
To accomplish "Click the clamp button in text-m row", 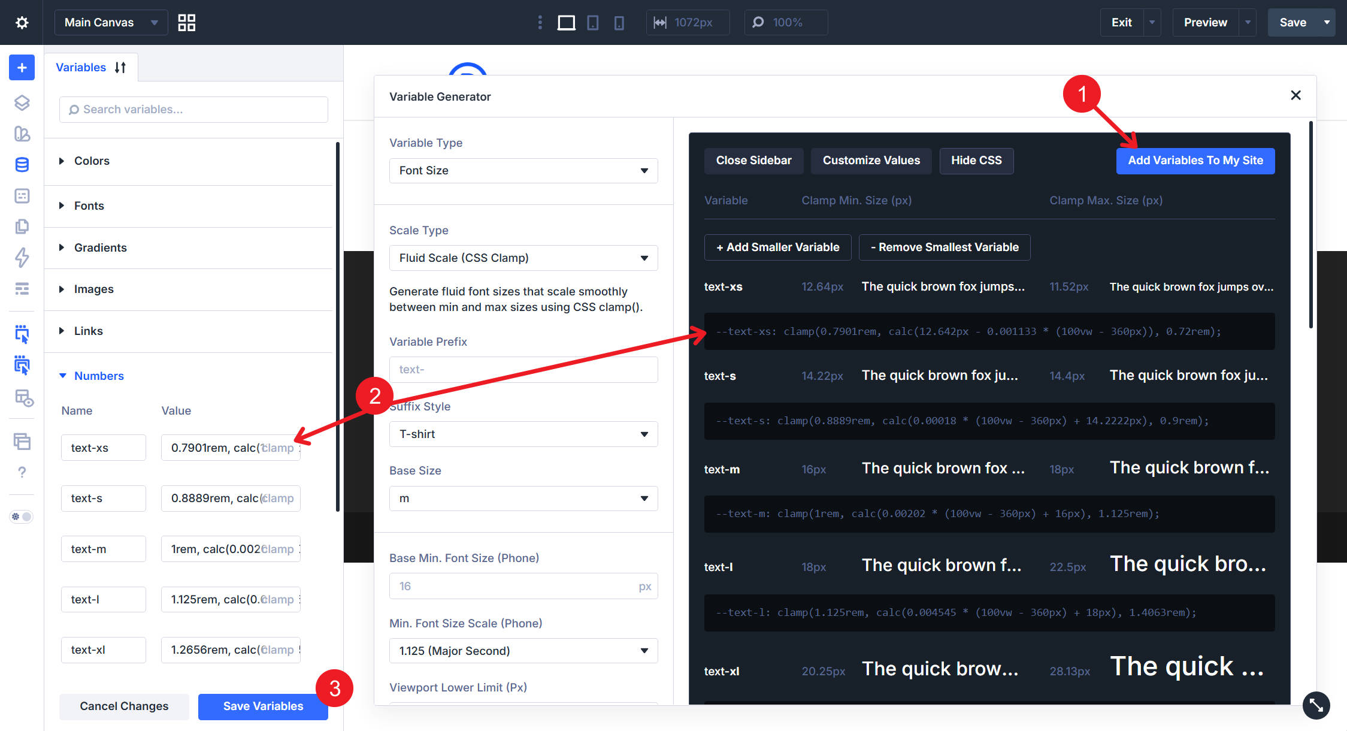I will coord(279,549).
